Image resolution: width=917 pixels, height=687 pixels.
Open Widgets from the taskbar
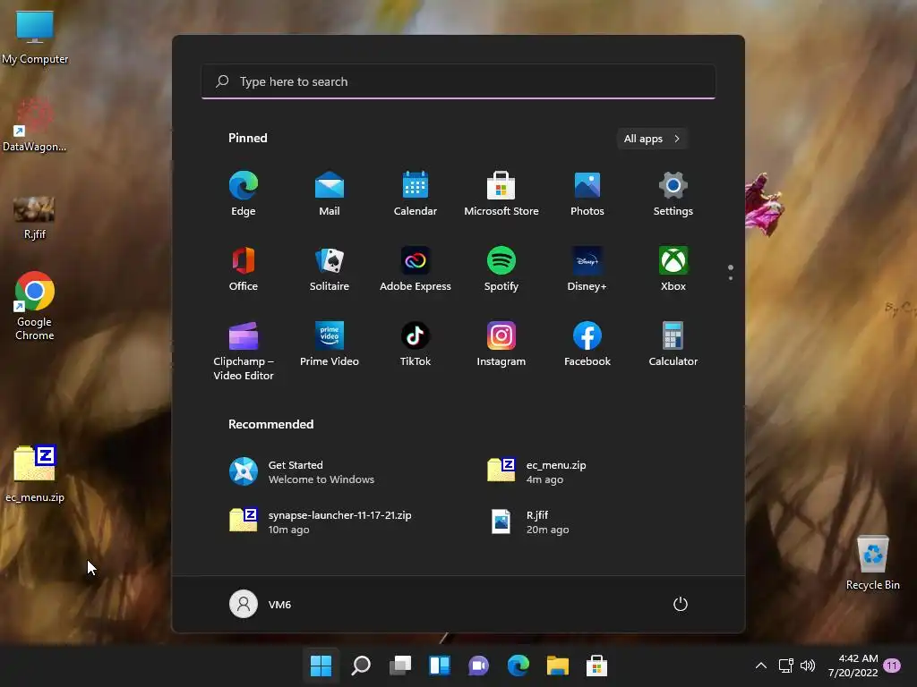[439, 666]
